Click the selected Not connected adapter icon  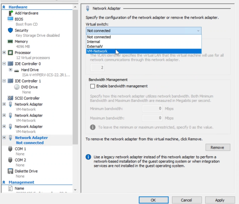(10, 137)
